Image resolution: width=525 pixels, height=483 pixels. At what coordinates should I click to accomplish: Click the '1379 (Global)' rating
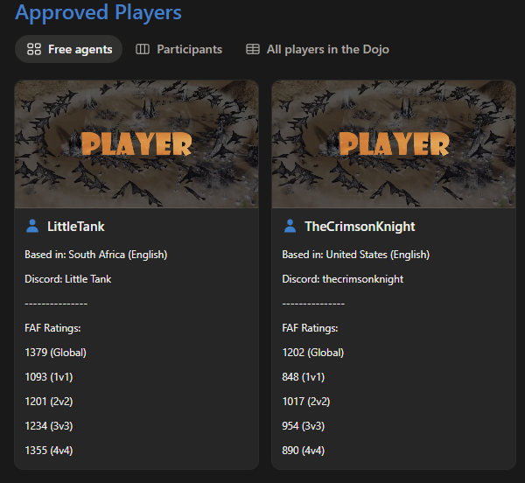(x=56, y=353)
